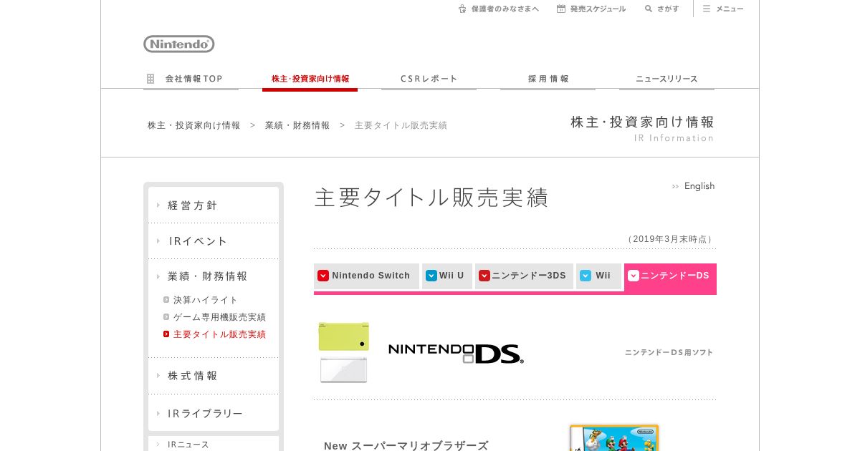Select the Wii platform tab
The image size is (860, 451).
tap(598, 276)
